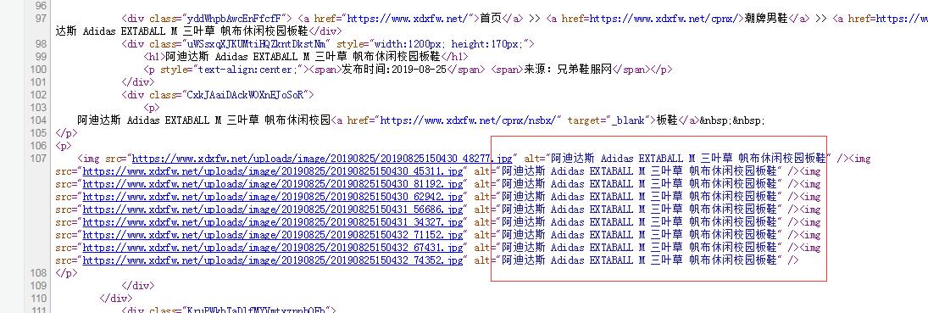Screen dimensions: 928x313
Task: Click line number 108
Action: tap(38, 272)
